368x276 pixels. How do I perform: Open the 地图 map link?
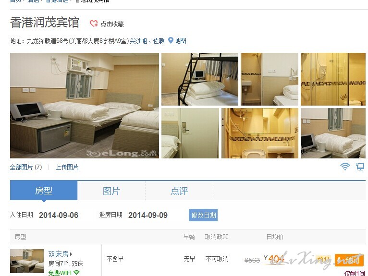coord(181,41)
